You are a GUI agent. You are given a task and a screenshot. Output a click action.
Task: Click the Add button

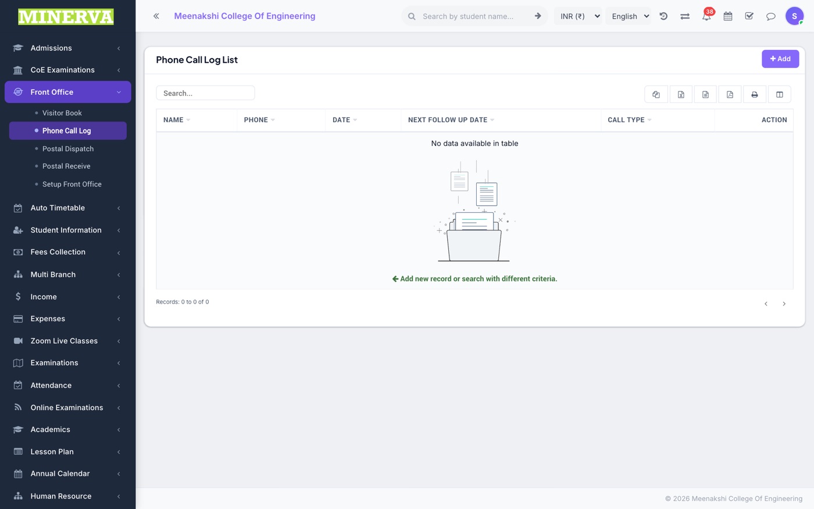click(x=780, y=59)
